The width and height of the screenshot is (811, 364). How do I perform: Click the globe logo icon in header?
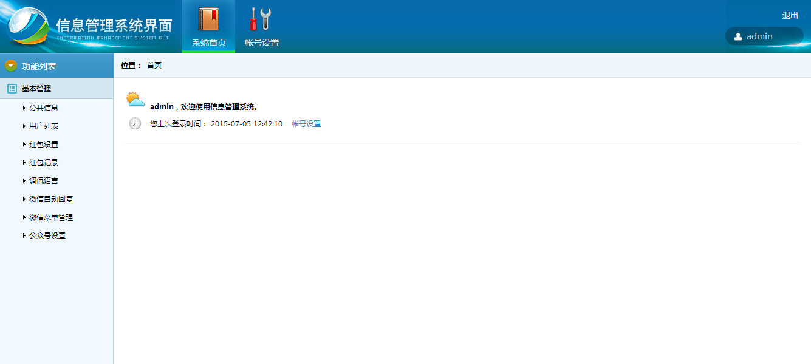(29, 27)
